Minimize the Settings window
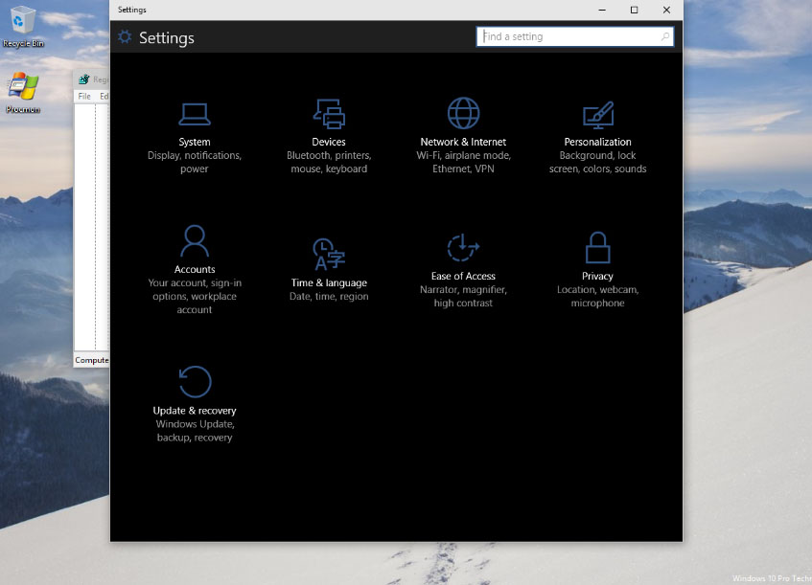812x585 pixels. 602,10
